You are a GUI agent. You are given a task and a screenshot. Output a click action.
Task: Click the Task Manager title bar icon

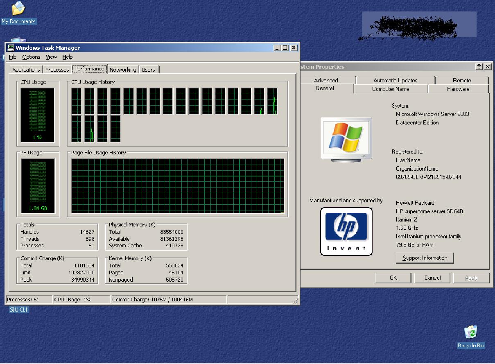pyautogui.click(x=11, y=47)
